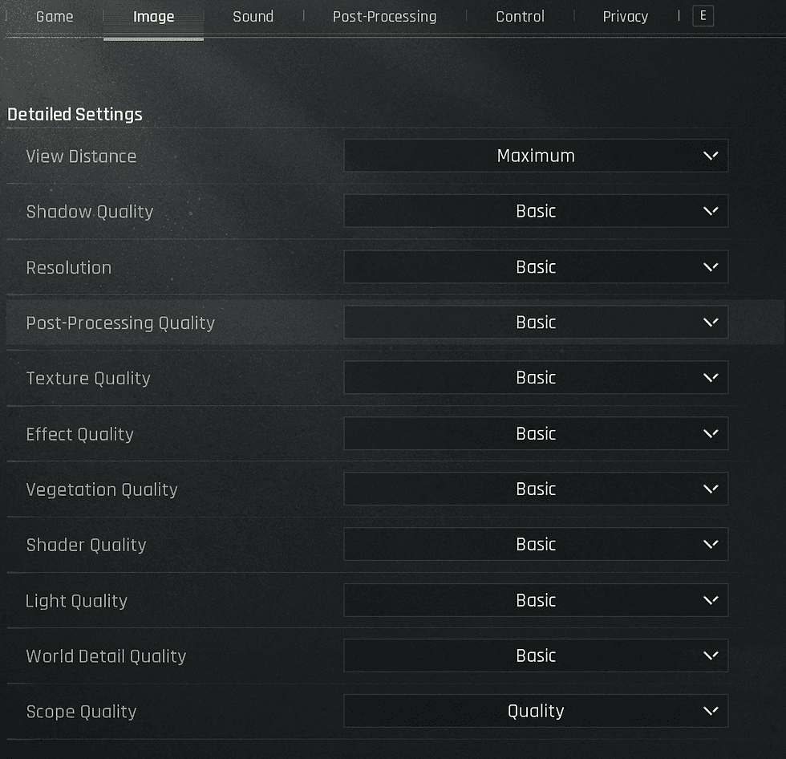Switch to the Game tab
The height and width of the screenshot is (759, 786).
(55, 16)
